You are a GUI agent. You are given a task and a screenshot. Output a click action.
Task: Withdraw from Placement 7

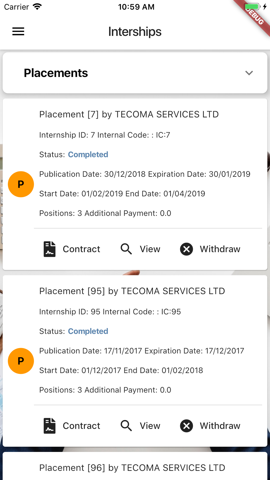click(x=210, y=249)
